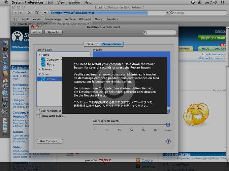The image size is (229, 171).
Task: Add bookmark with plus button
Action: pos(45,13)
